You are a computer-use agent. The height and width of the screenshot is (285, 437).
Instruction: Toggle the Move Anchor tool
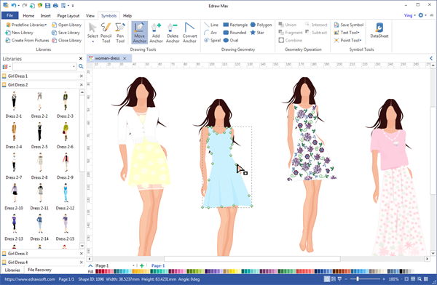[139, 33]
